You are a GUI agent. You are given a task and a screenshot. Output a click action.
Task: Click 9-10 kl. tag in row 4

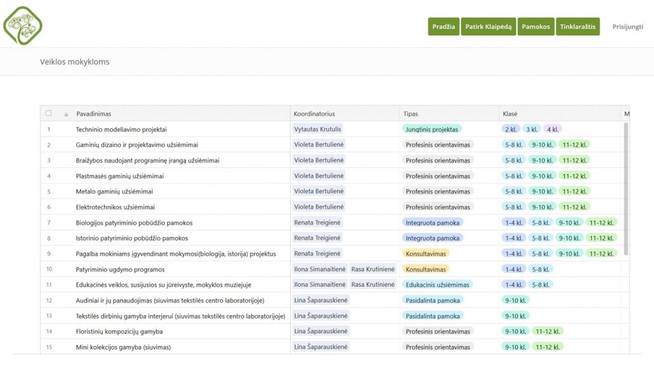(542, 176)
